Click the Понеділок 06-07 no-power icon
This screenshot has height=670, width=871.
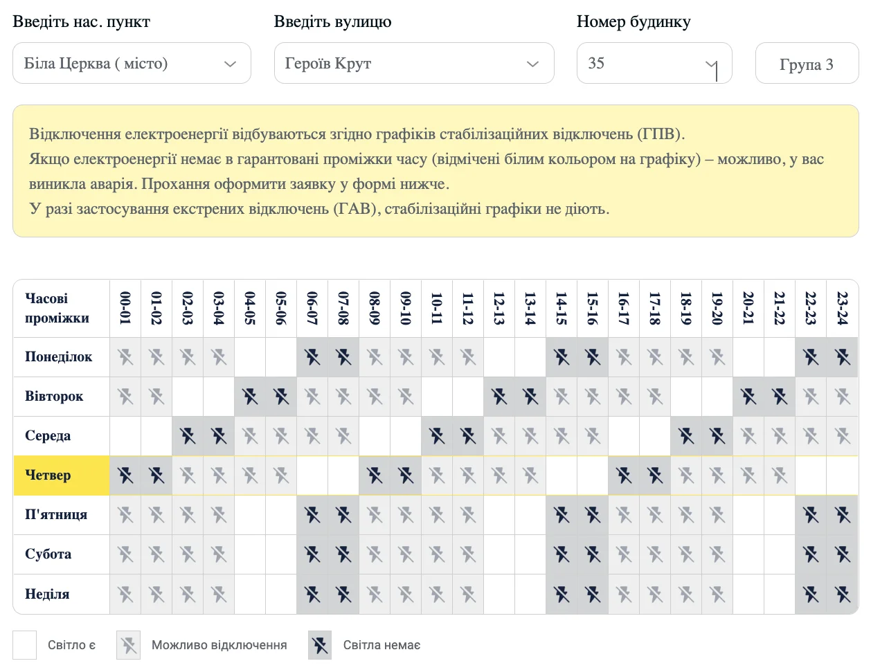312,357
